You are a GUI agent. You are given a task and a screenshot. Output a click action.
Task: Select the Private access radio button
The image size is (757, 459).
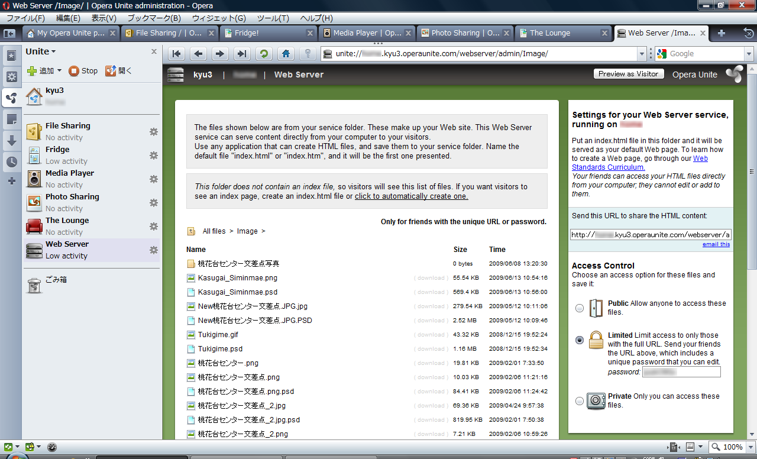pyautogui.click(x=580, y=401)
